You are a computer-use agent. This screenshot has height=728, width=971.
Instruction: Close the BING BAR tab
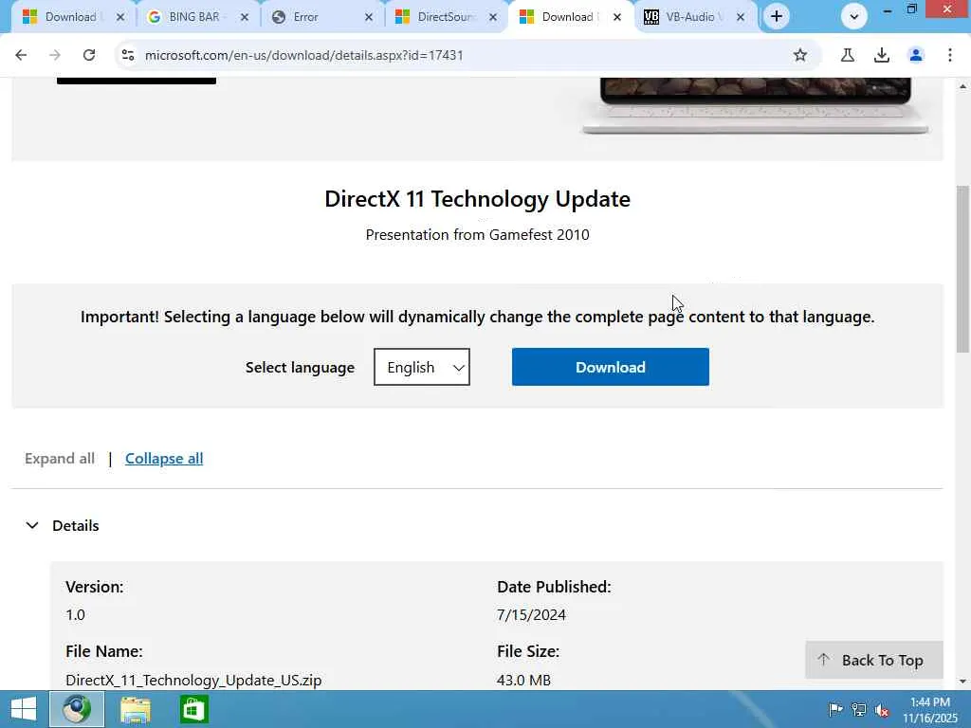245,17
